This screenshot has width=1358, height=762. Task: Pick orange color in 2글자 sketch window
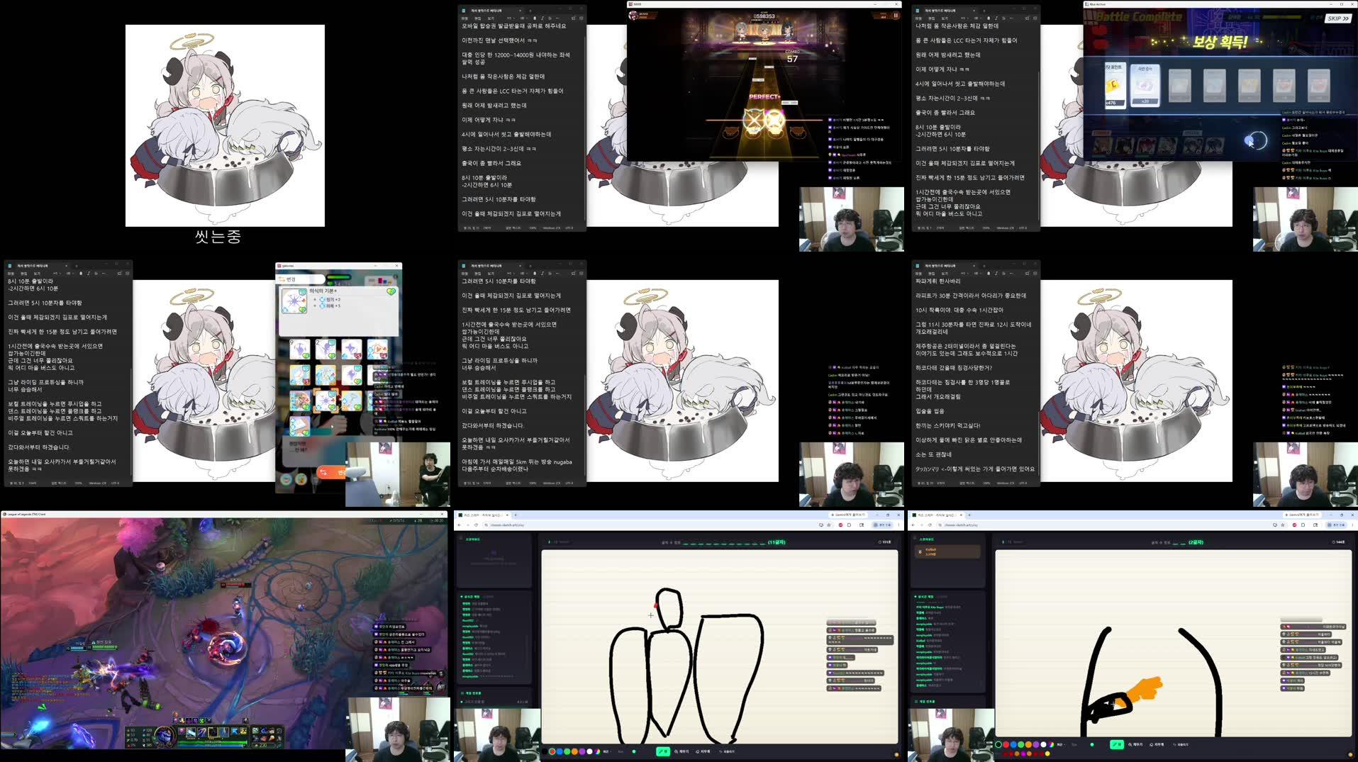tap(1028, 744)
